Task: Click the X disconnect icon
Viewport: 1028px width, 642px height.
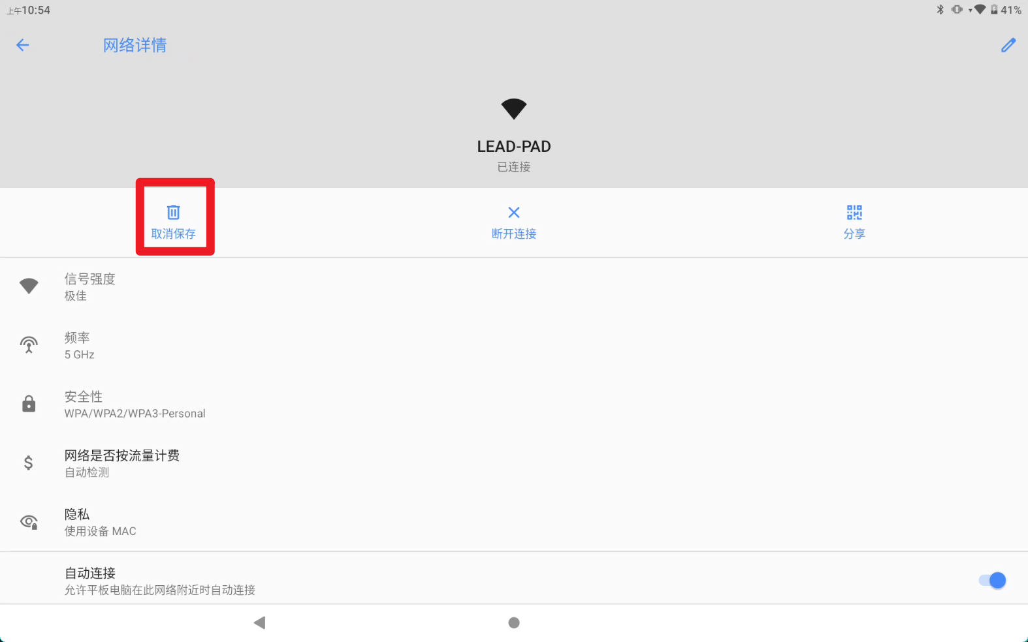Action: 514,212
